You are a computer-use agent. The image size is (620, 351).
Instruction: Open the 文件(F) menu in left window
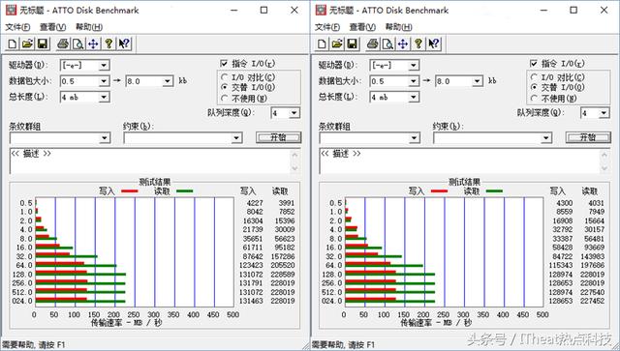point(17,27)
